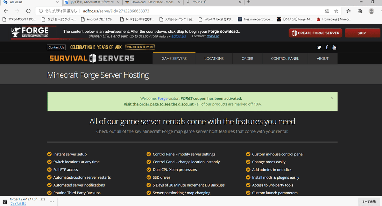Click the CREATE FORGE SERVER button
Screen dimensions: 382x206
pos(315,33)
